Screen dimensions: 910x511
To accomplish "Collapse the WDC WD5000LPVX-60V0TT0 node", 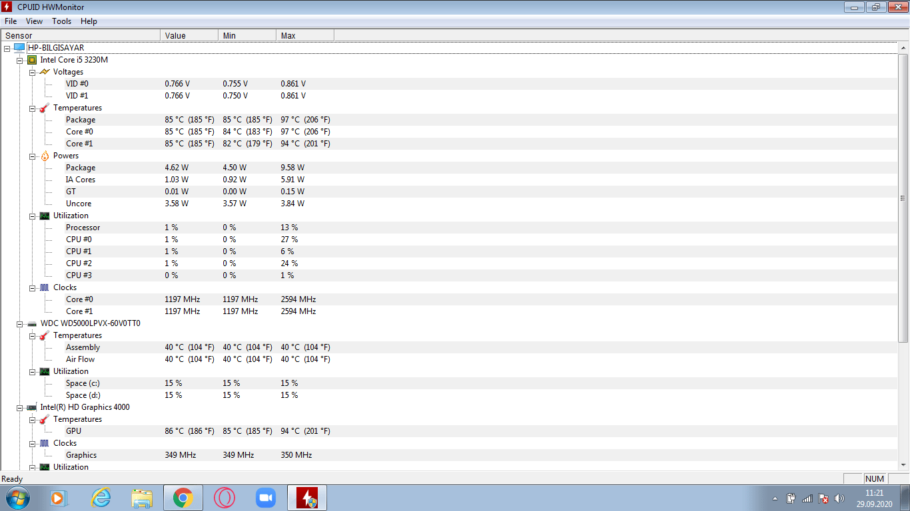I will tap(19, 323).
